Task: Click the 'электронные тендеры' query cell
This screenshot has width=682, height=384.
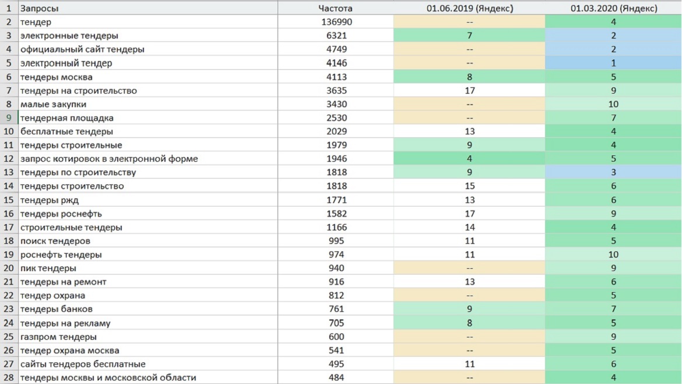Action: click(148, 35)
